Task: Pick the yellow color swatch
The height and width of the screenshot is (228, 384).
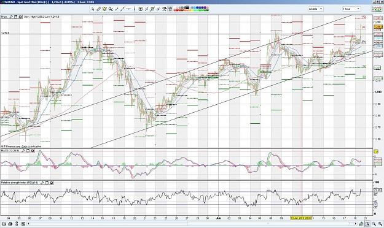Action: 192,10
